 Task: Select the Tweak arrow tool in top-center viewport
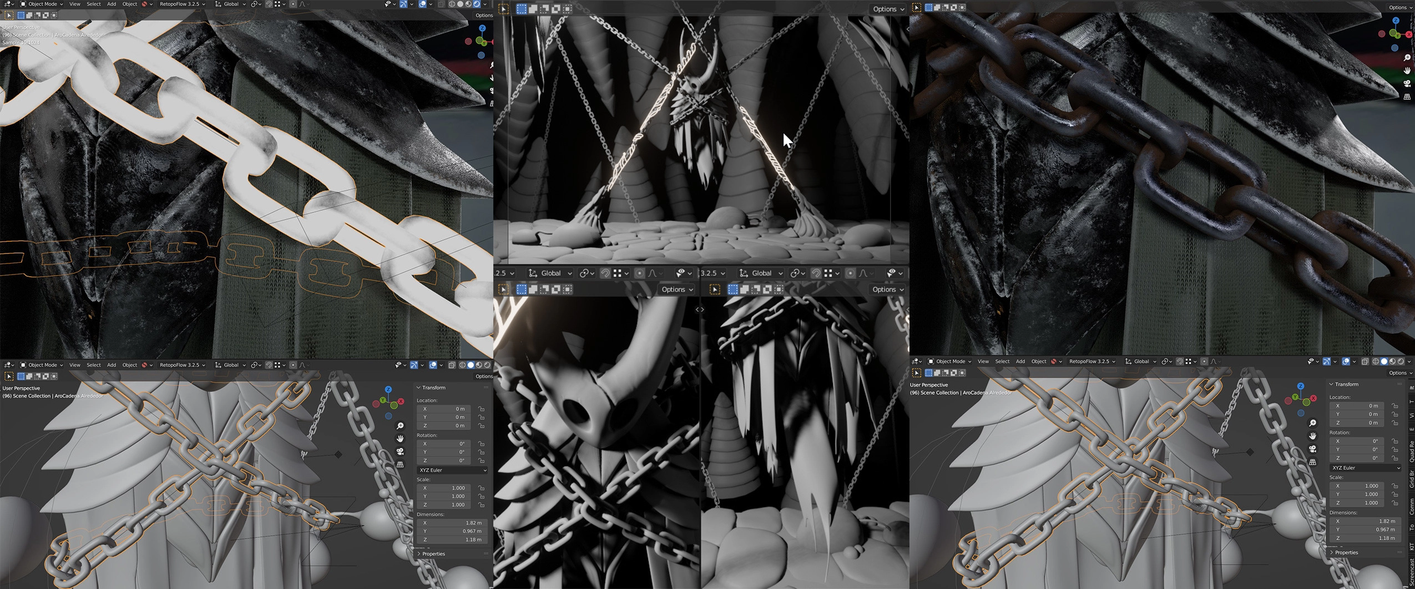point(503,9)
